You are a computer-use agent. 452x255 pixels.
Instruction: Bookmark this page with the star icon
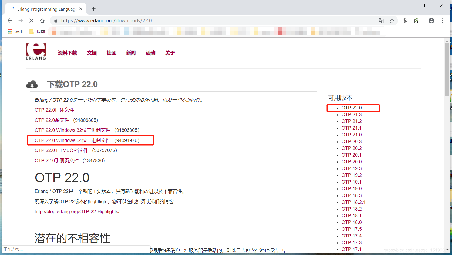[x=392, y=21]
